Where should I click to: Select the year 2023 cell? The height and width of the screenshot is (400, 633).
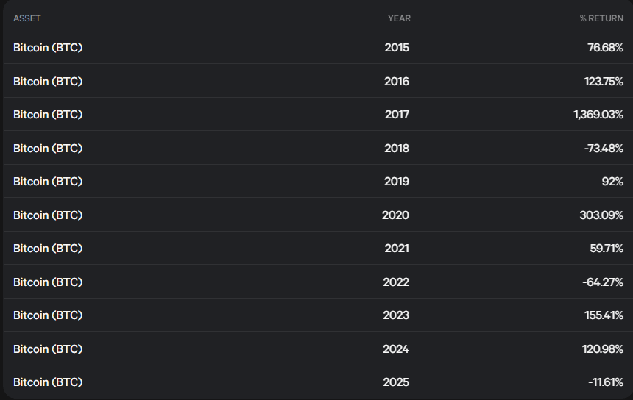pyautogui.click(x=396, y=315)
